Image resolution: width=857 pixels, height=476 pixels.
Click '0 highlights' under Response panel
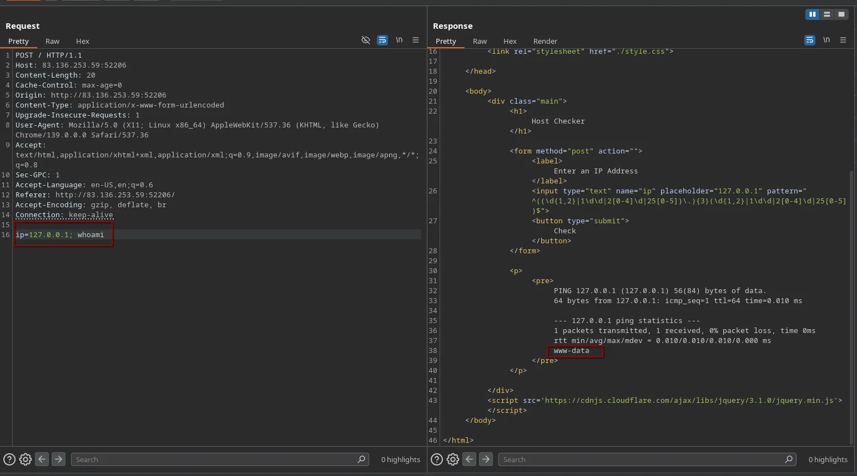pyautogui.click(x=828, y=459)
